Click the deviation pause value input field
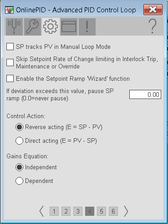 (x=145, y=94)
